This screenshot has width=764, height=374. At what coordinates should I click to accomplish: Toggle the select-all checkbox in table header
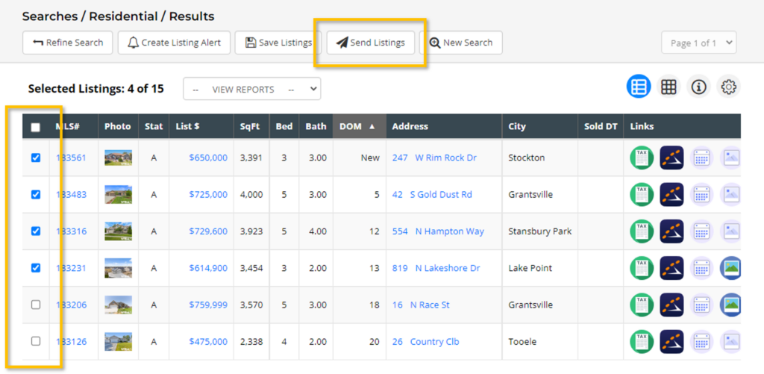(36, 127)
